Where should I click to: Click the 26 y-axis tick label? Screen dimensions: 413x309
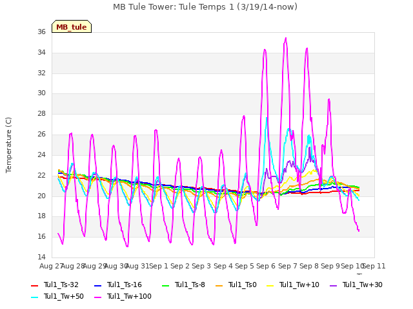click(x=41, y=135)
